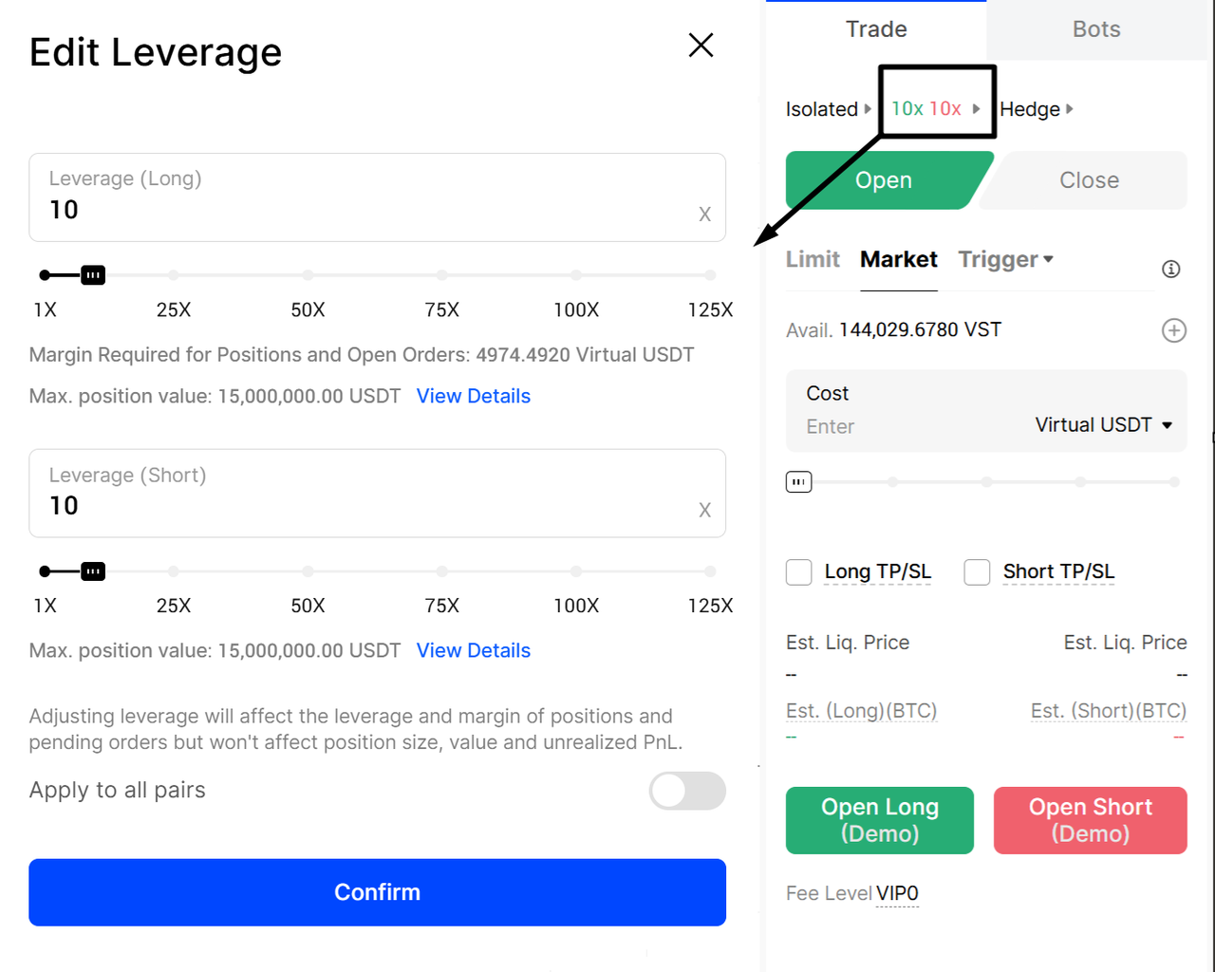Click the Open Long (Demo) button
This screenshot has width=1215, height=972.
tap(879, 820)
